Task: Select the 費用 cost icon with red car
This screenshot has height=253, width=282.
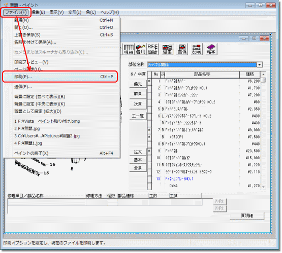Action: pyautogui.click(x=140, y=49)
